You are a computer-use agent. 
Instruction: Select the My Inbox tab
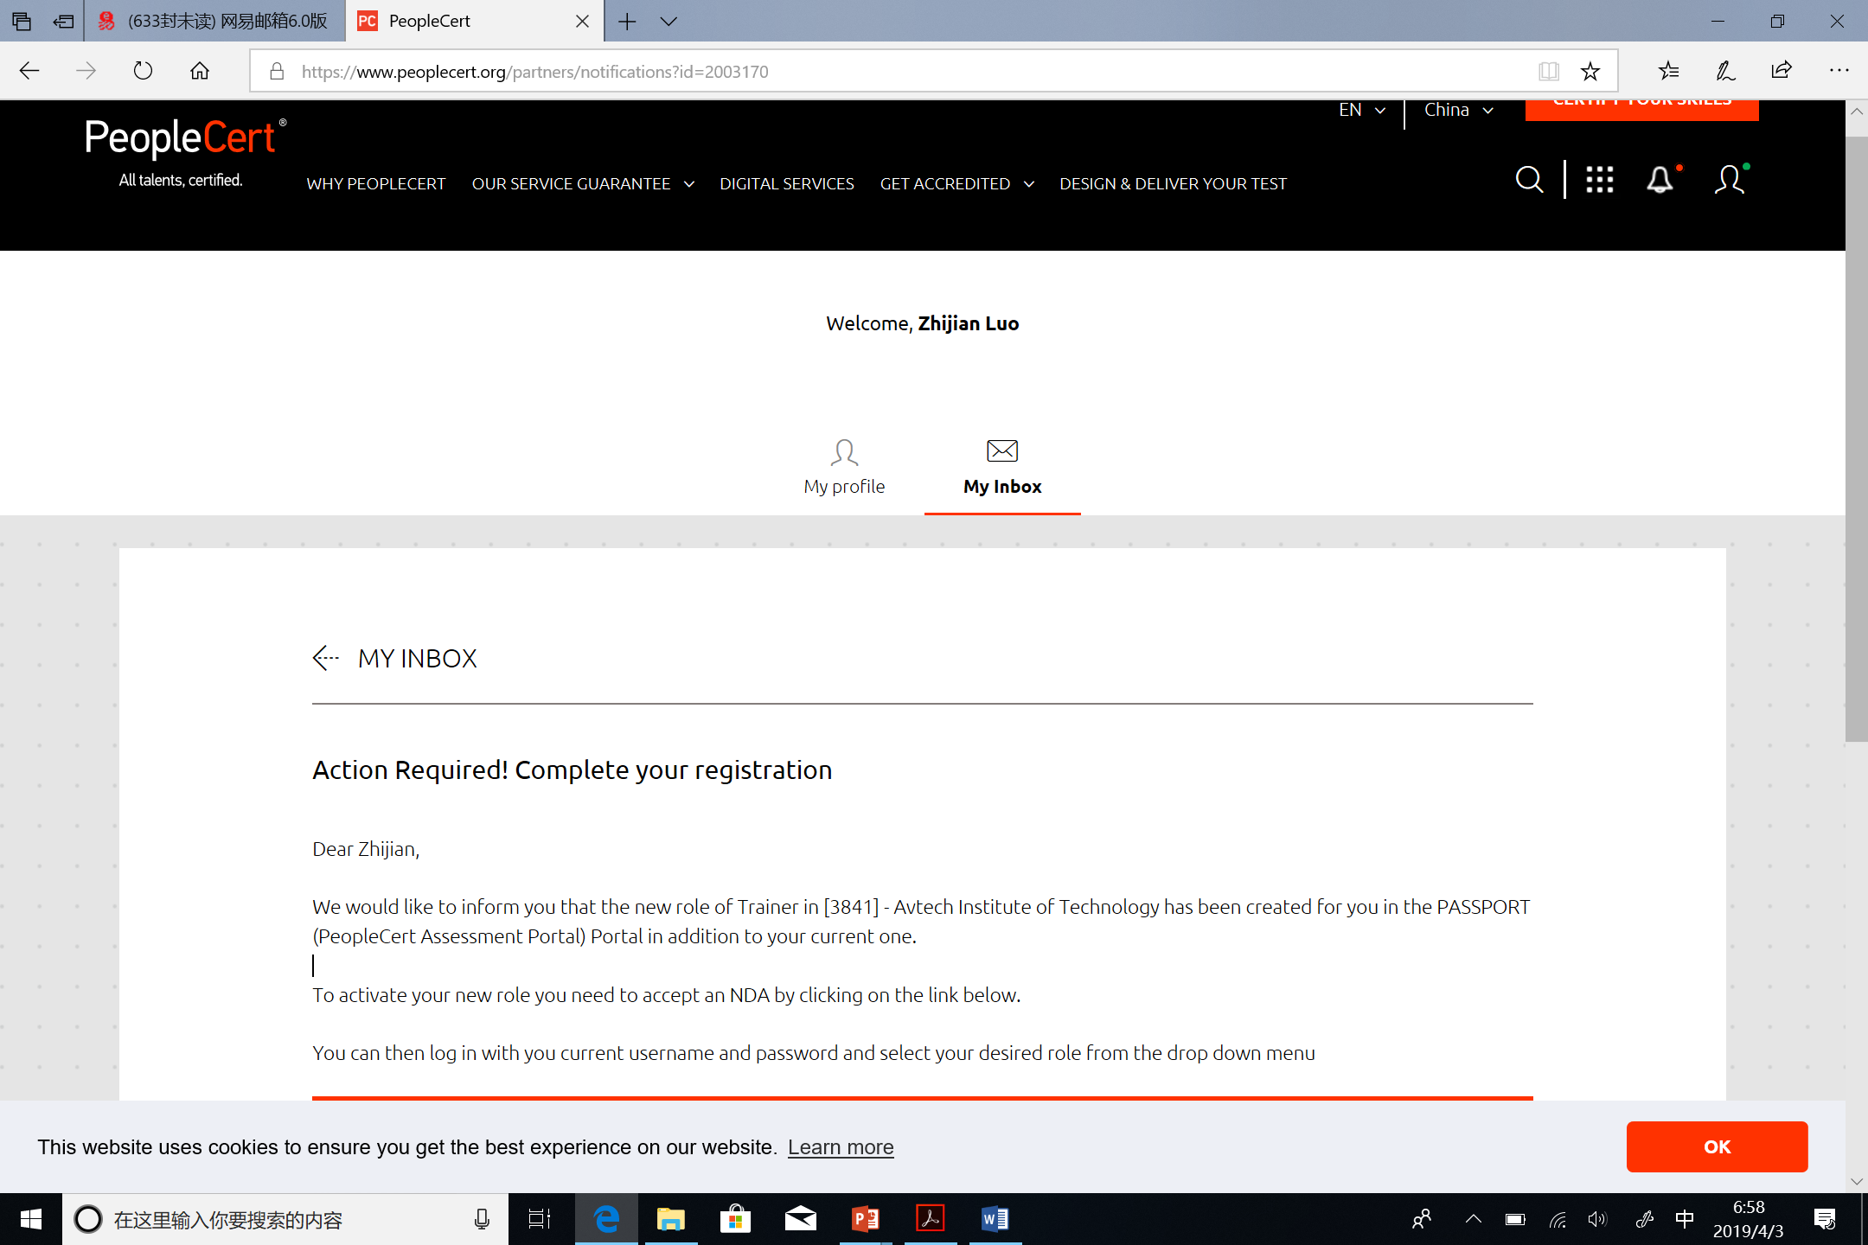click(1002, 467)
